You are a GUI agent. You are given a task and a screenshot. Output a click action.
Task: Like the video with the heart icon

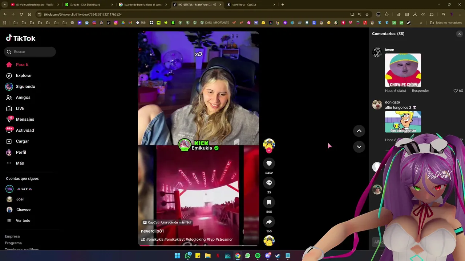(269, 163)
